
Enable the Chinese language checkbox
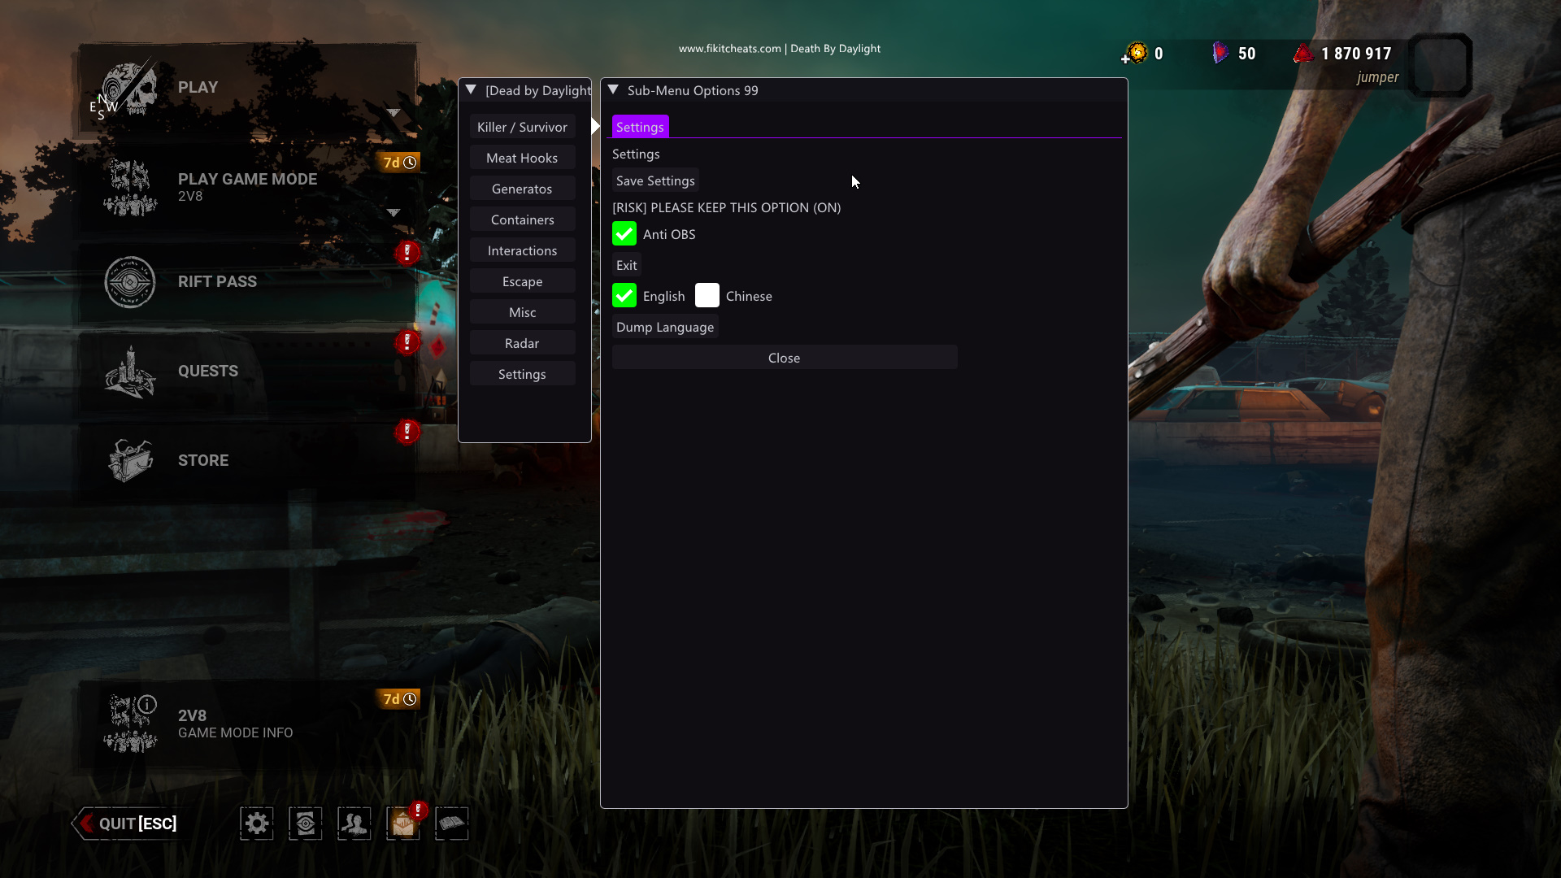coord(707,296)
